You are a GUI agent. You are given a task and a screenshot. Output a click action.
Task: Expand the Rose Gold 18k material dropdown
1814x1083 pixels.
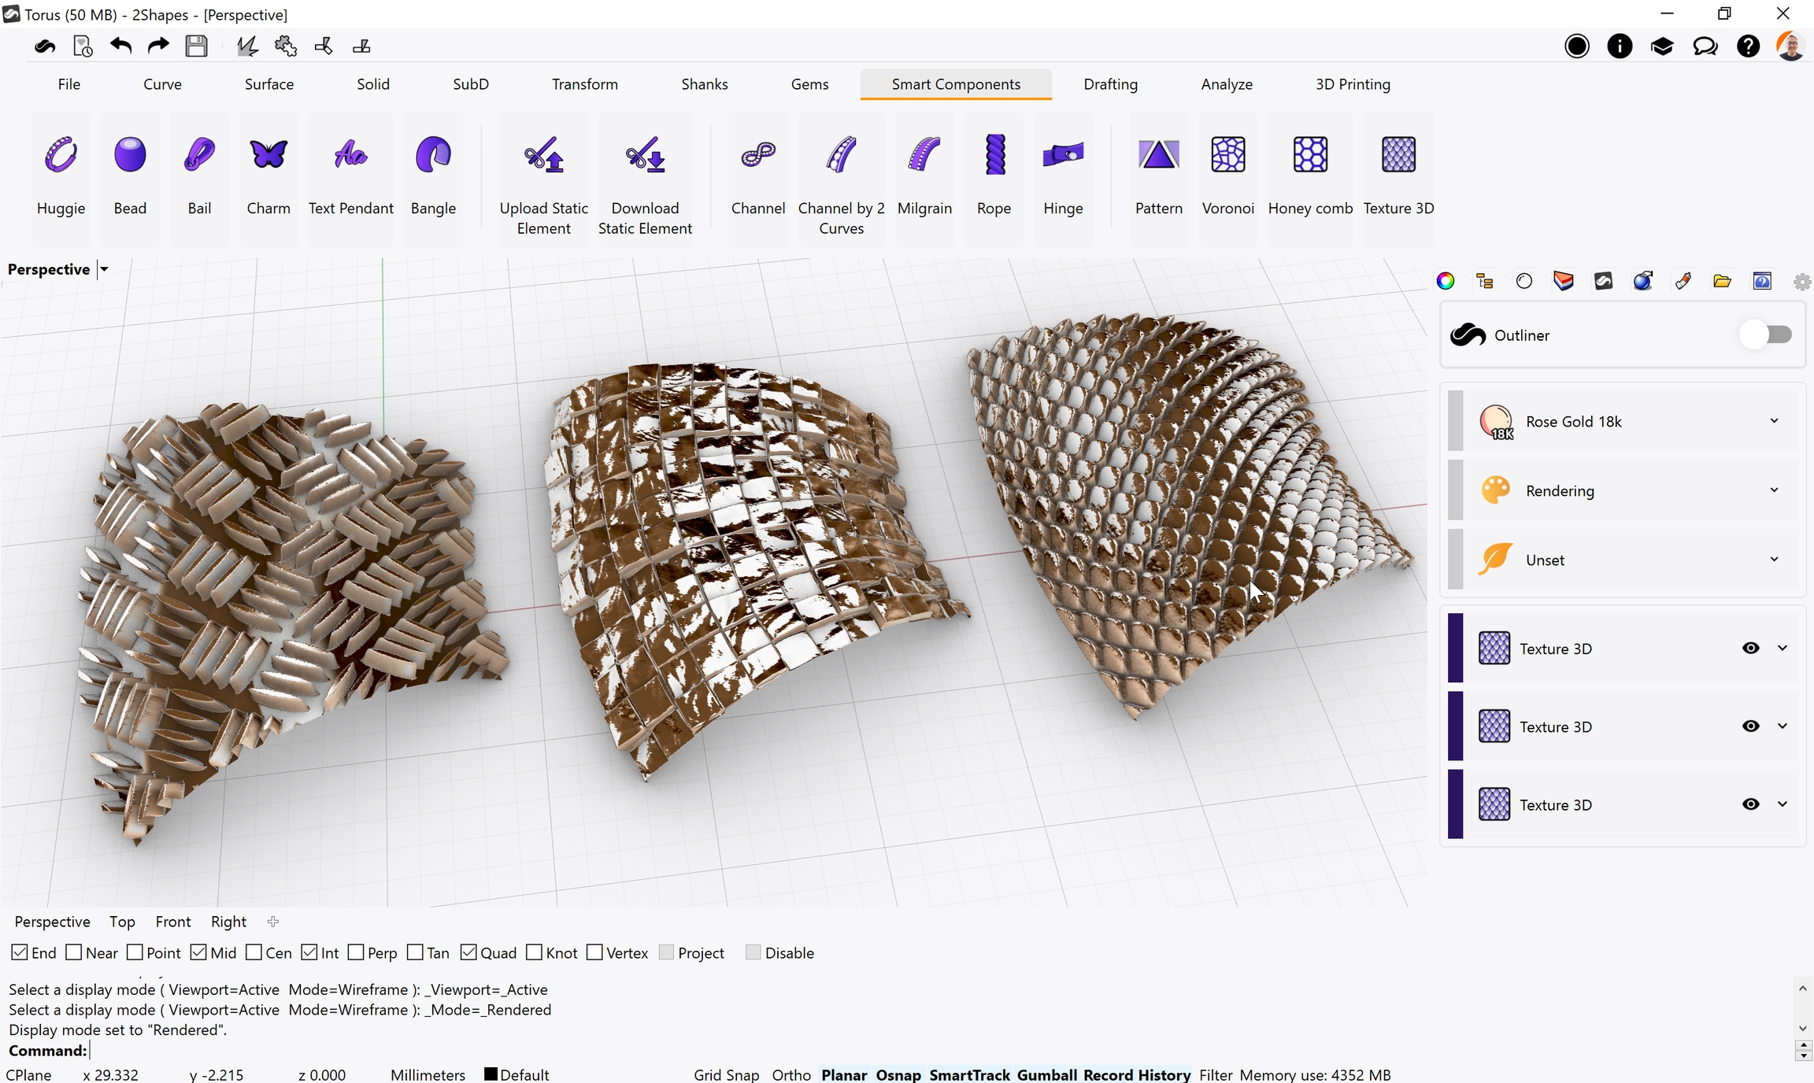coord(1774,421)
